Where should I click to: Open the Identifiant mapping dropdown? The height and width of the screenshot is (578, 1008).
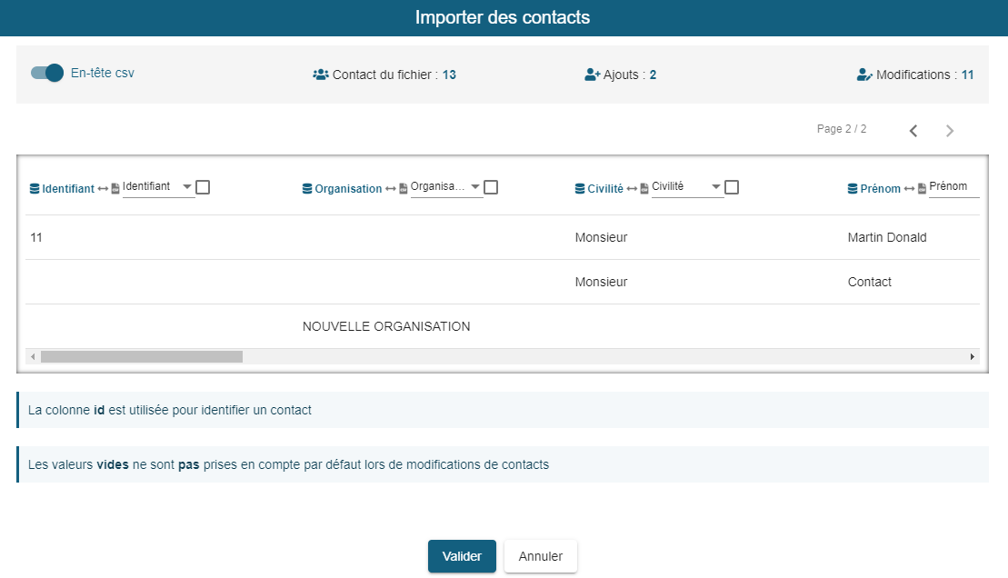(x=158, y=187)
